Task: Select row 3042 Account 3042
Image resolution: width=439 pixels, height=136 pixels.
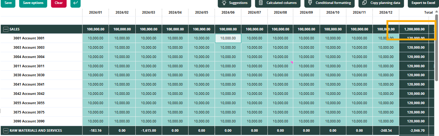Action: pyautogui.click(x=41, y=94)
